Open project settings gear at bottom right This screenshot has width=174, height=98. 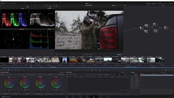(172, 97)
